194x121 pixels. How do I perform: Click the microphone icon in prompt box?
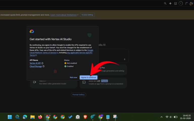pos(125,59)
